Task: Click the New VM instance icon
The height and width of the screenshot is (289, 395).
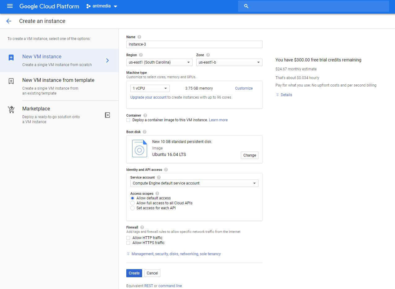Action: click(11, 58)
